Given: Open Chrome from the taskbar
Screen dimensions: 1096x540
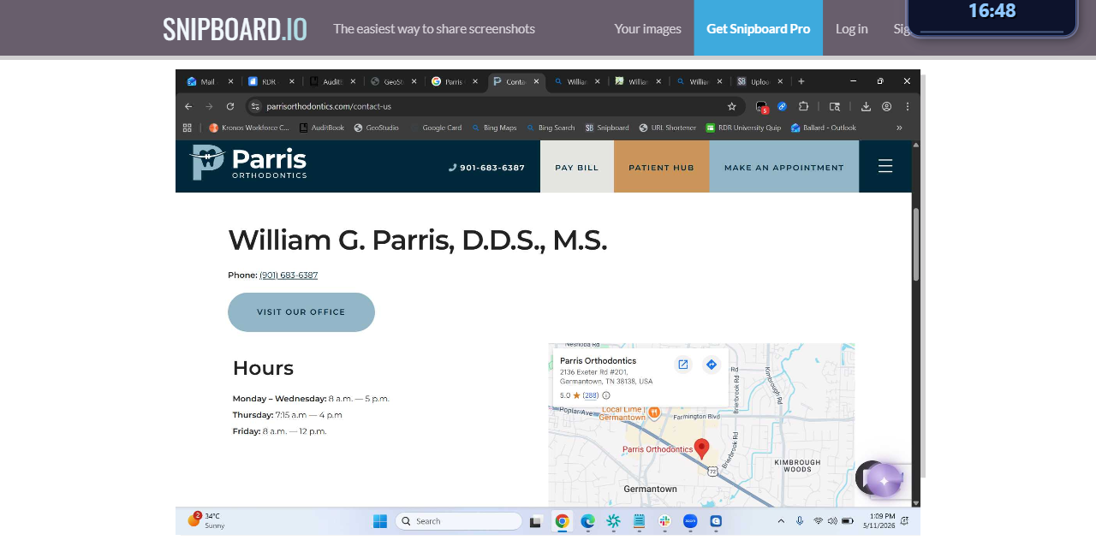Looking at the screenshot, I should coord(562,521).
